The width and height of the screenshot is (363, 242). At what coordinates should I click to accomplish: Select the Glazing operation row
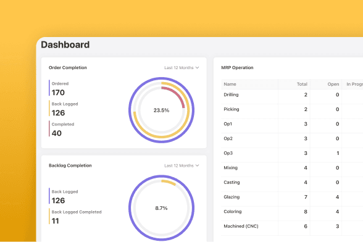click(292, 197)
